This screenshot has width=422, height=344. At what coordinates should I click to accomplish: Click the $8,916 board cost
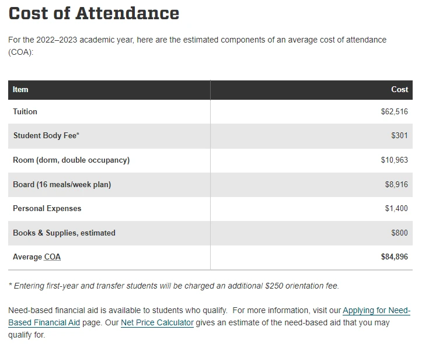[396, 184]
